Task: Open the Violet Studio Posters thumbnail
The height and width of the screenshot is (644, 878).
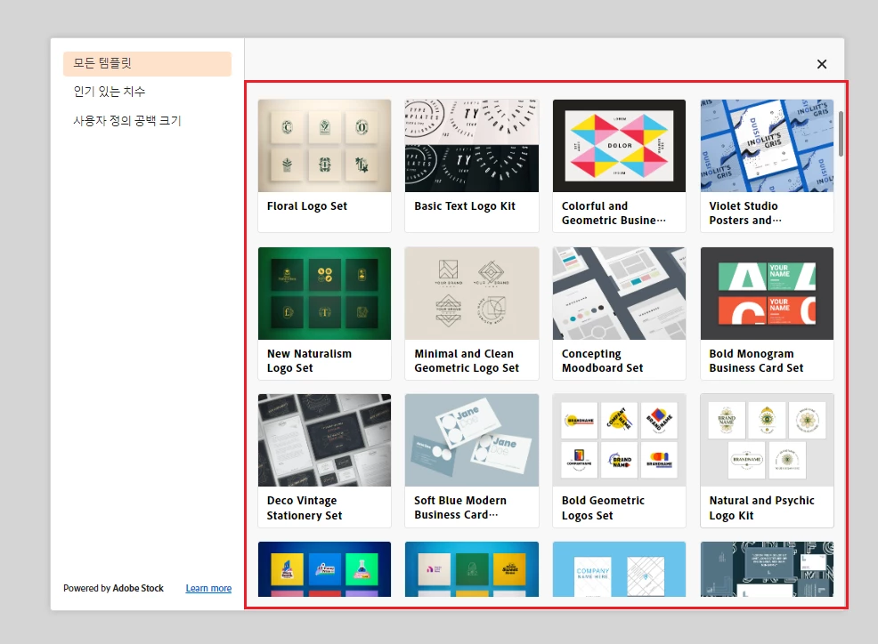Action: (x=767, y=146)
